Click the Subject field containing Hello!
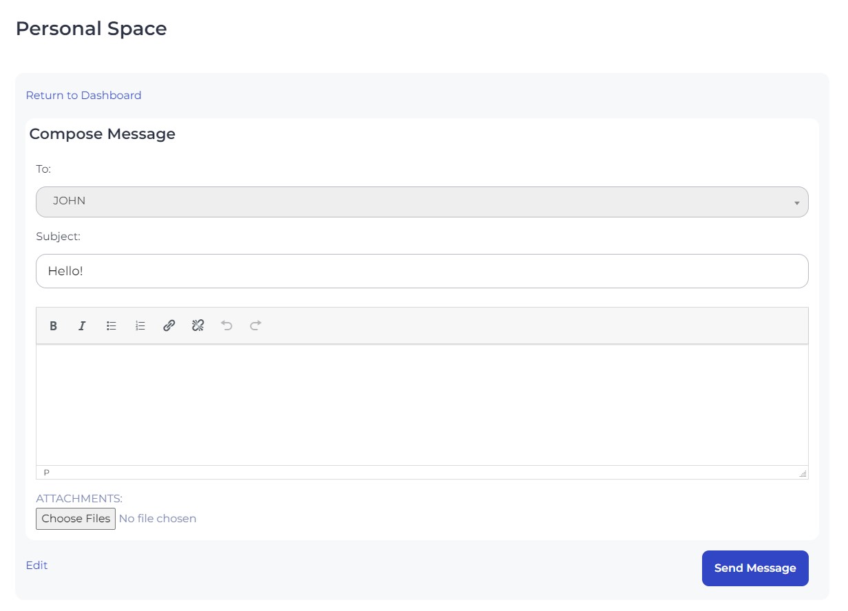This screenshot has height=611, width=848. click(x=422, y=271)
